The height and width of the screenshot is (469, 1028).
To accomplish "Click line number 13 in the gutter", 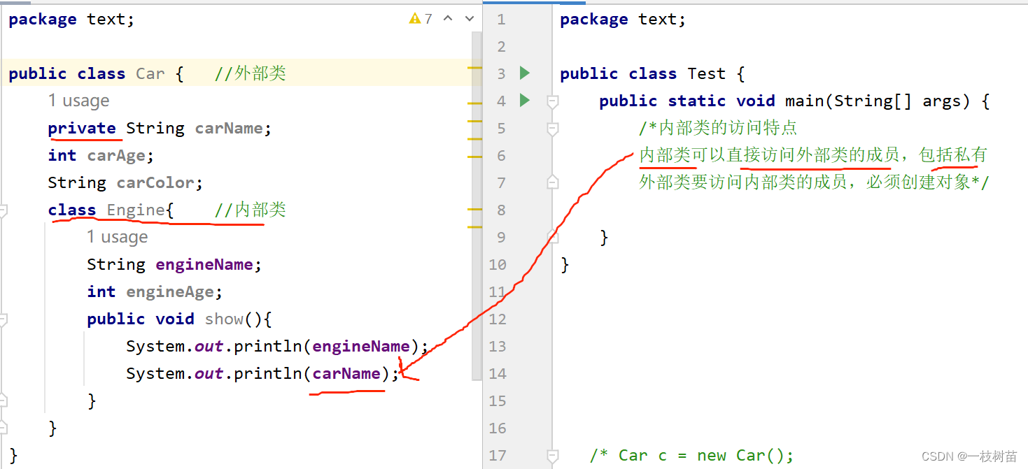I will click(498, 347).
